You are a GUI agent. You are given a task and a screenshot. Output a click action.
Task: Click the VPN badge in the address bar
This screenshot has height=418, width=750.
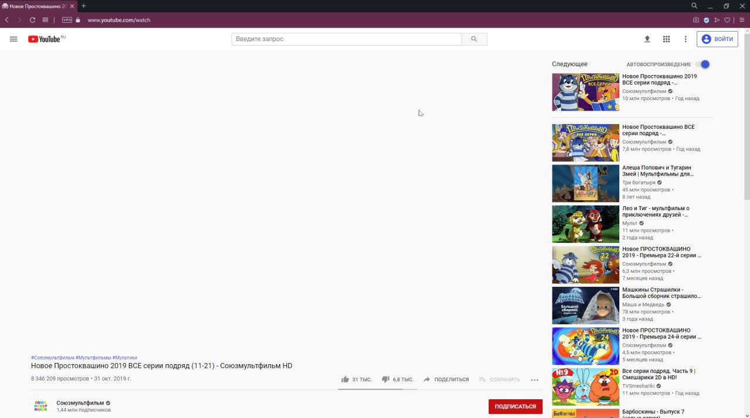pyautogui.click(x=67, y=20)
